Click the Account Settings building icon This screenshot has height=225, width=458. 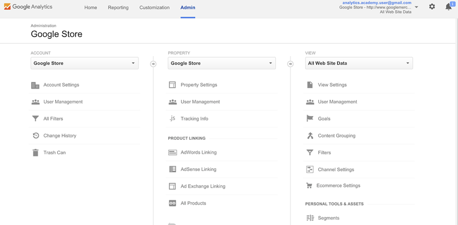(35, 85)
